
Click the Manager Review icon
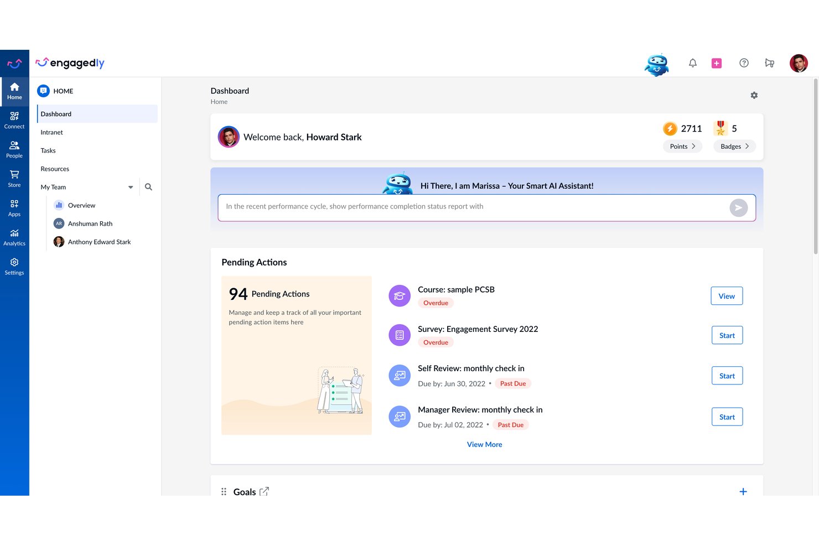pos(400,417)
